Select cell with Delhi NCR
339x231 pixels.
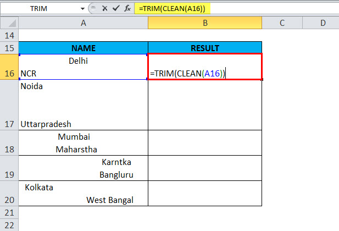(83, 67)
